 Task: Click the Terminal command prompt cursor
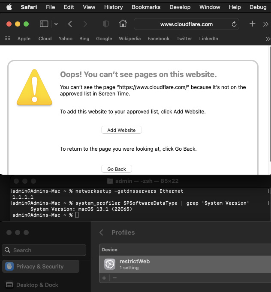tap(77, 215)
